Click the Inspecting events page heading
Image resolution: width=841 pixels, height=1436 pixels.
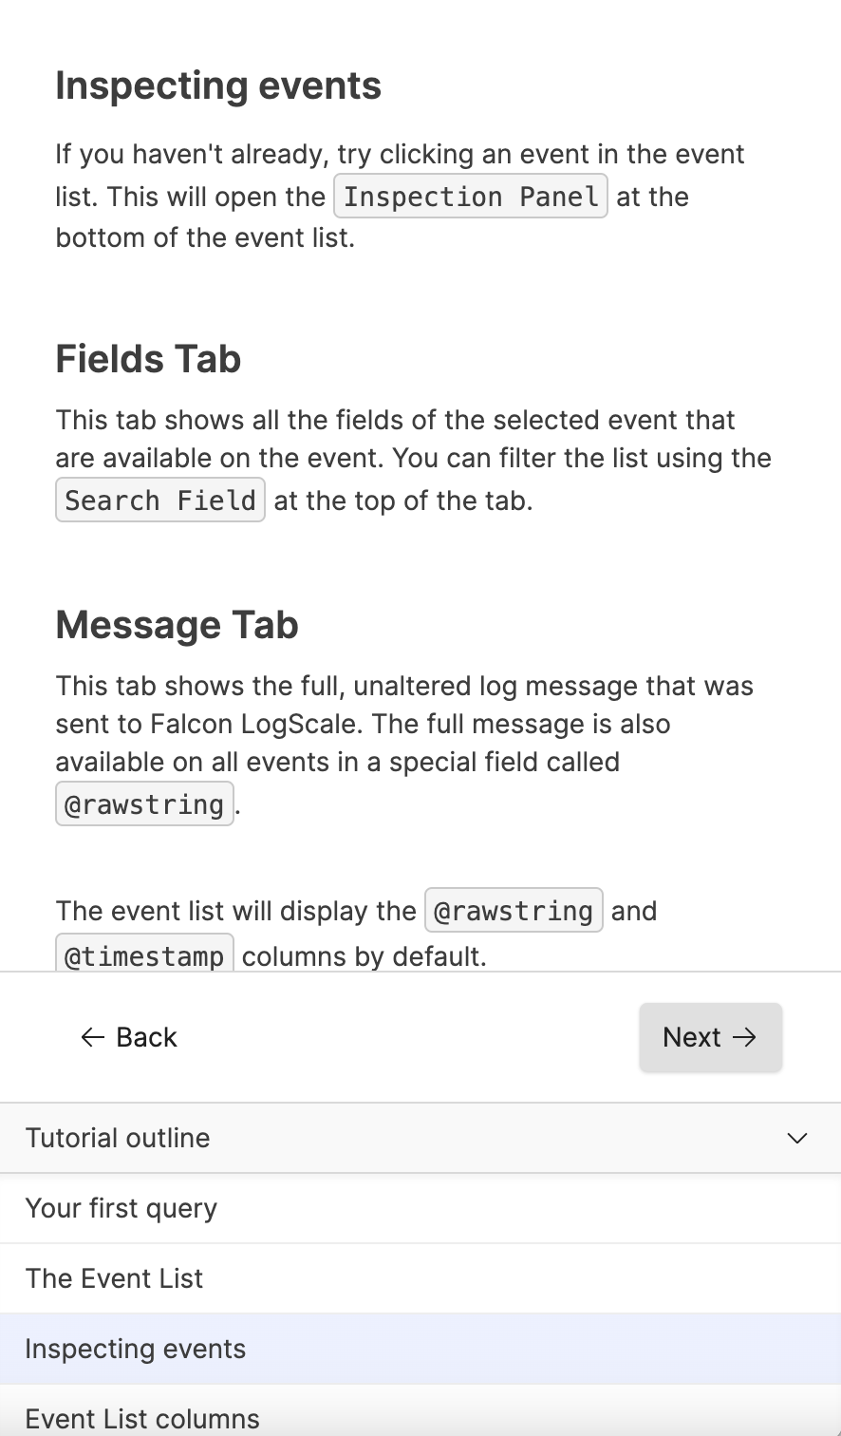point(218,85)
